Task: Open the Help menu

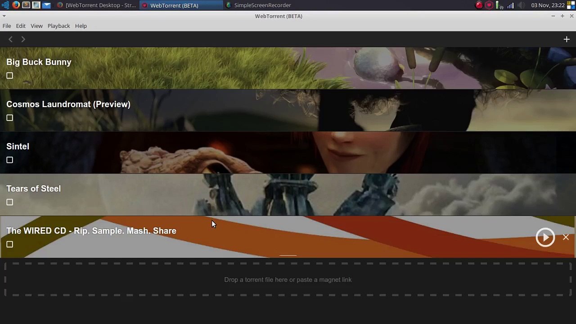Action: pyautogui.click(x=81, y=26)
